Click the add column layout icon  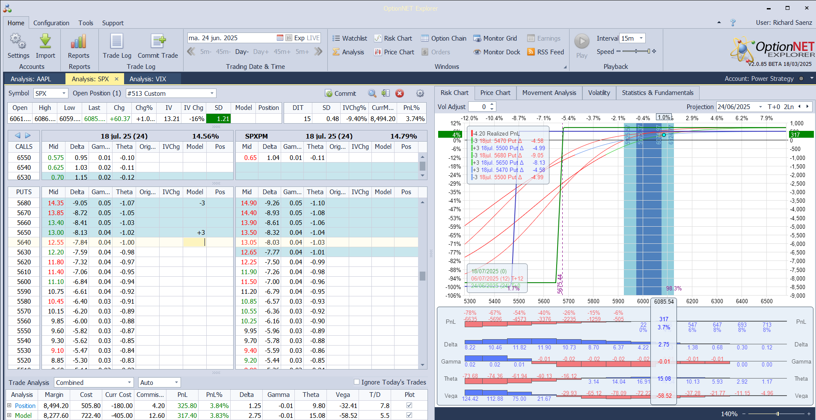coord(386,93)
